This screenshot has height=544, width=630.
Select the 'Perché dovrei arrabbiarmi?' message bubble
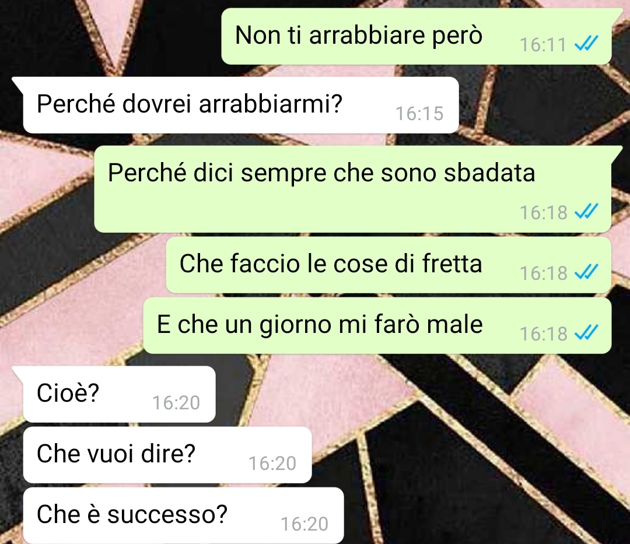pyautogui.click(x=241, y=105)
